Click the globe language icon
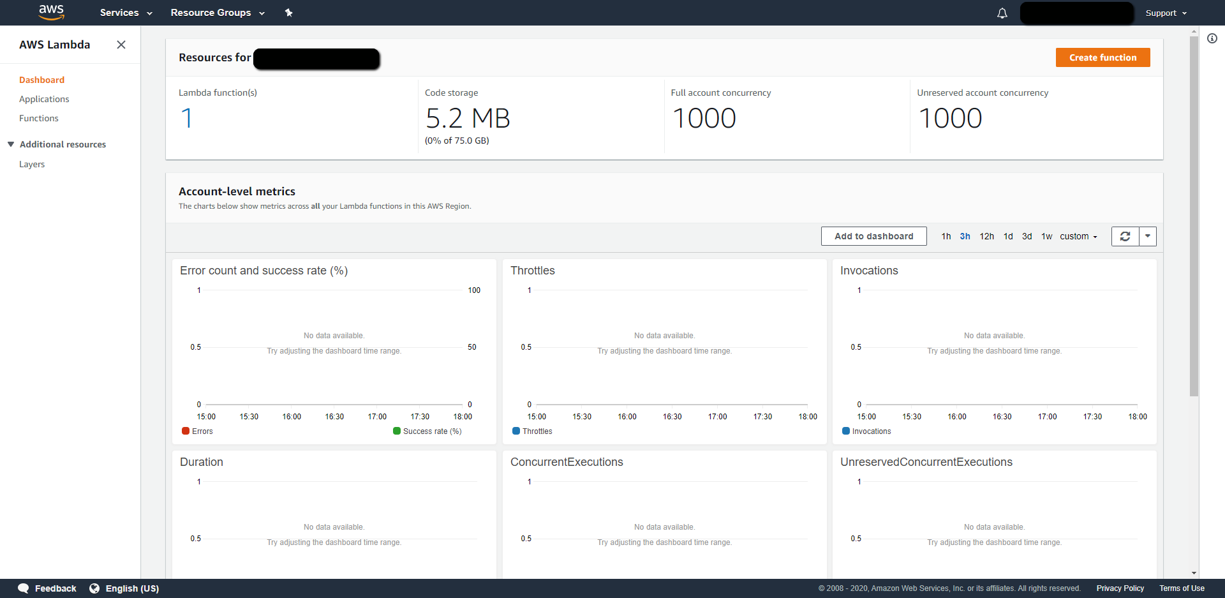The width and height of the screenshot is (1225, 598). coord(94,588)
